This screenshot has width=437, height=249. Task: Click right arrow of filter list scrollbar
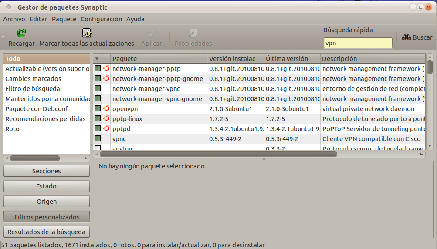(x=86, y=158)
